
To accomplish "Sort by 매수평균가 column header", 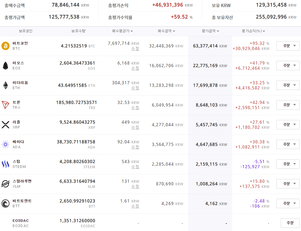I will pyautogui.click(x=123, y=31).
